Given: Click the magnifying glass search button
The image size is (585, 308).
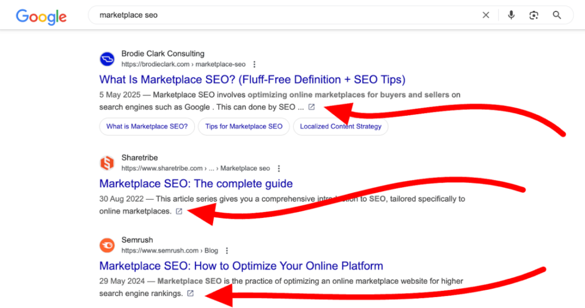Looking at the screenshot, I should tap(557, 15).
